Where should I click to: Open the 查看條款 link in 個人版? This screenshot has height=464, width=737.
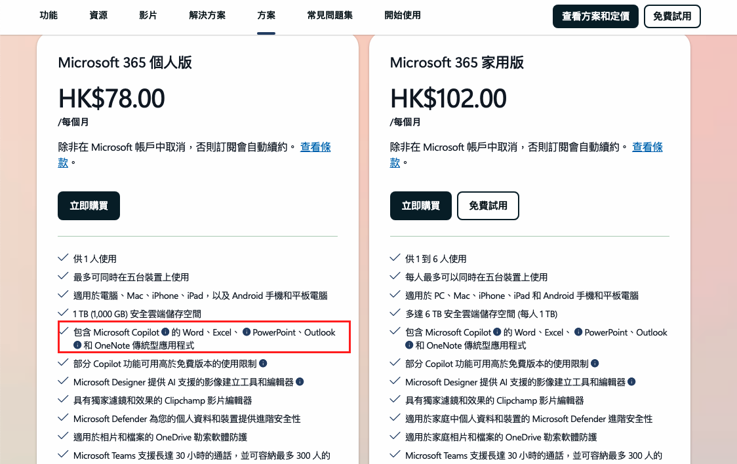(x=315, y=147)
